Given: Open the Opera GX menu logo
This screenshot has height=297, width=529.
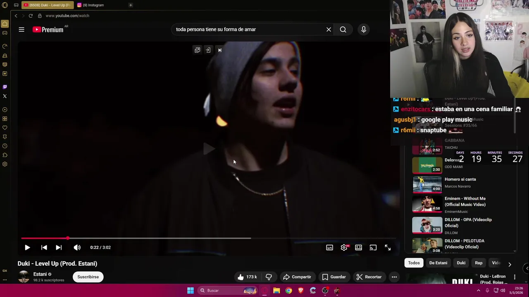Looking at the screenshot, I should click(x=5, y=5).
